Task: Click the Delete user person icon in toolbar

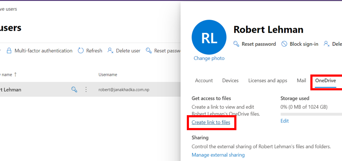Action: tap(110, 51)
